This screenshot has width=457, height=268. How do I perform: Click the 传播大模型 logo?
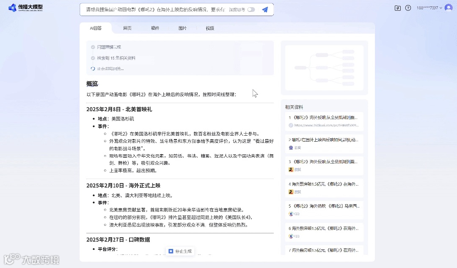point(25,8)
